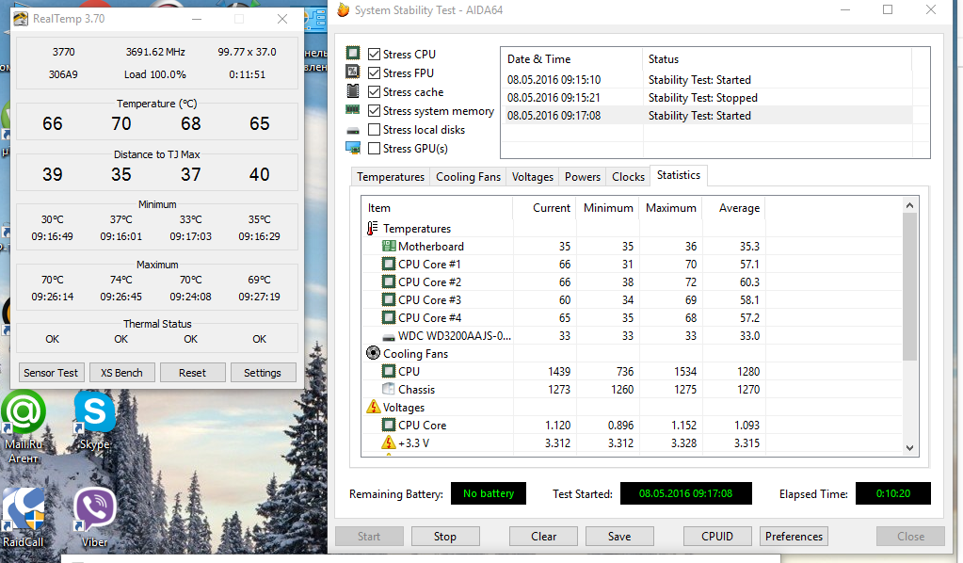
Task: Reset RealTemp min/max values
Action: (192, 373)
